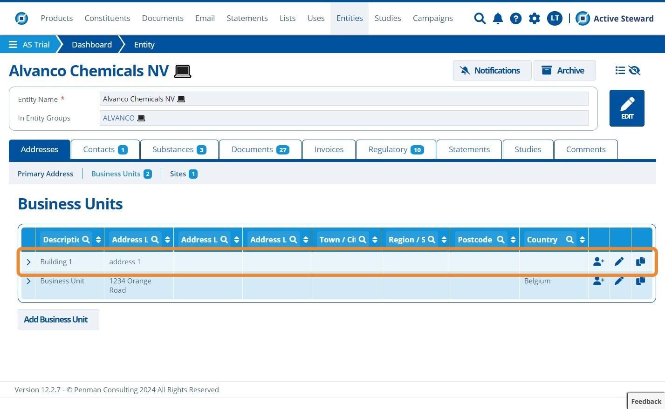Open the Entities menu
The height and width of the screenshot is (409, 665).
pos(350,18)
